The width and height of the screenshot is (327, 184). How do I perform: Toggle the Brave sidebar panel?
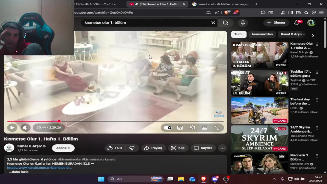pyautogui.click(x=291, y=13)
